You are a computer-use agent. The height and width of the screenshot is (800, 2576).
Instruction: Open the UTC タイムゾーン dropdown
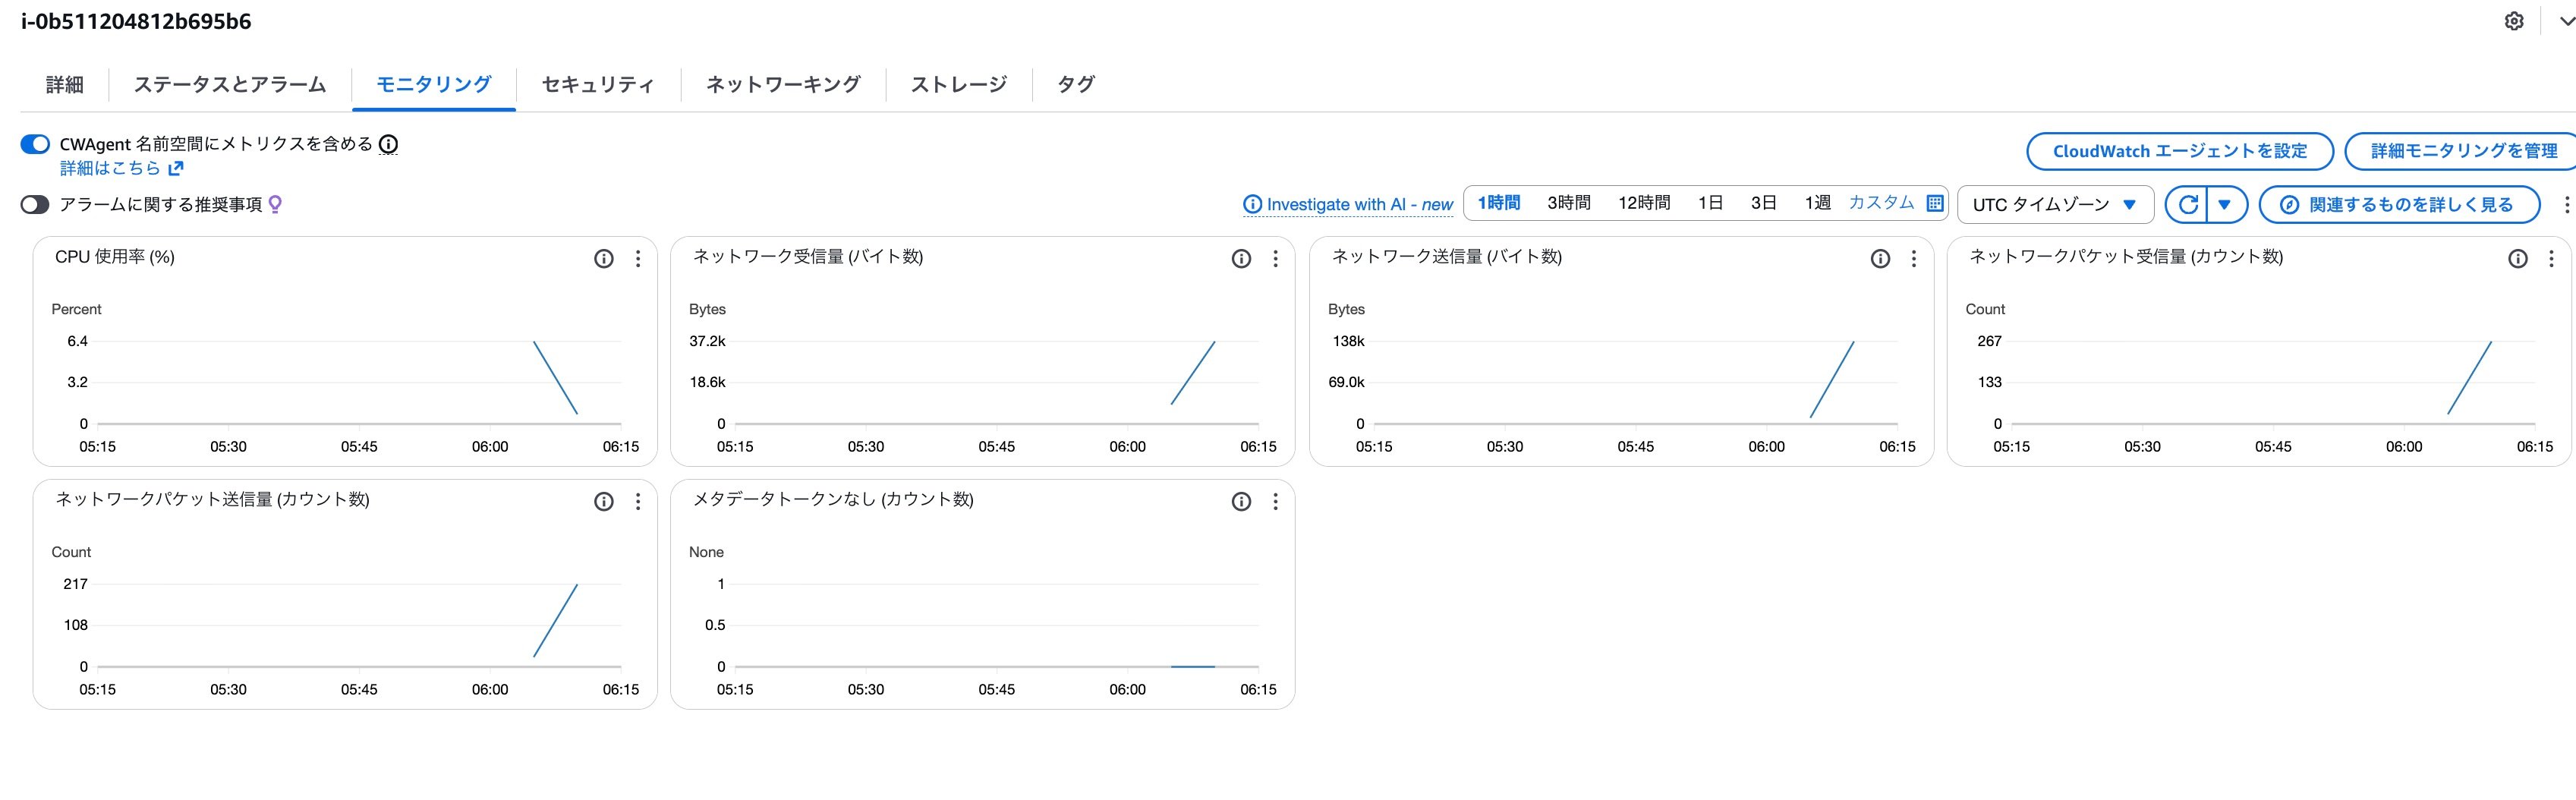[x=2054, y=204]
